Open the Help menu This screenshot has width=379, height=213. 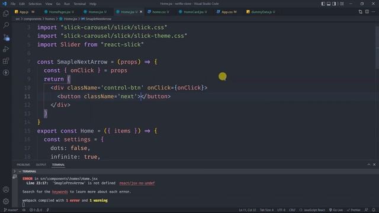coord(93,4)
